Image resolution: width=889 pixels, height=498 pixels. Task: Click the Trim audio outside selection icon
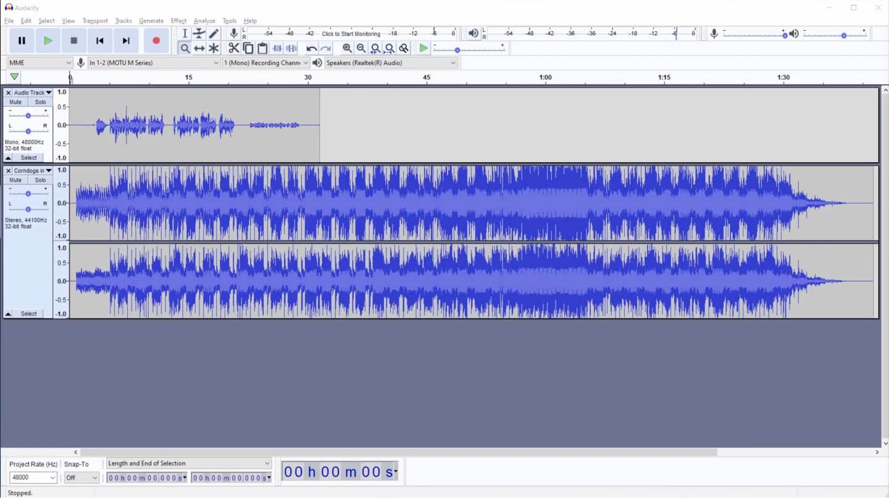[x=277, y=48]
